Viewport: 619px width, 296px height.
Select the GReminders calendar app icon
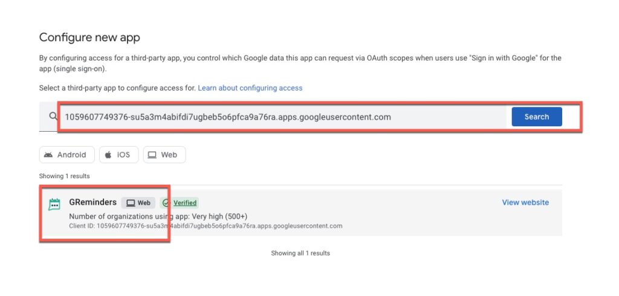(54, 204)
